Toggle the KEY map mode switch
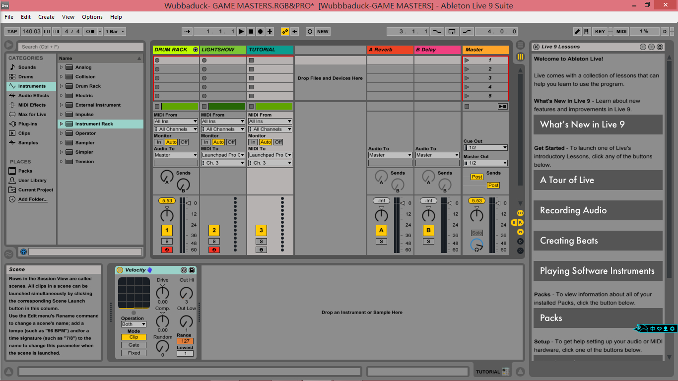The width and height of the screenshot is (678, 381). coord(600,31)
